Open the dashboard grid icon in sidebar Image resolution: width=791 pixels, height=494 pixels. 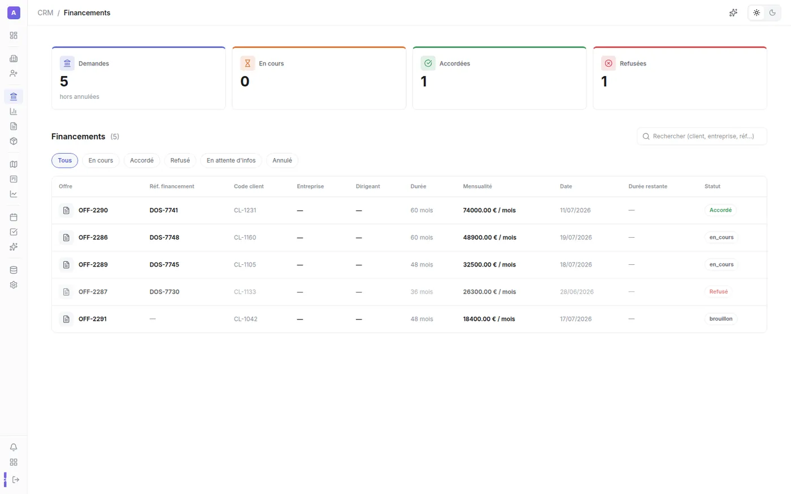coord(14,35)
